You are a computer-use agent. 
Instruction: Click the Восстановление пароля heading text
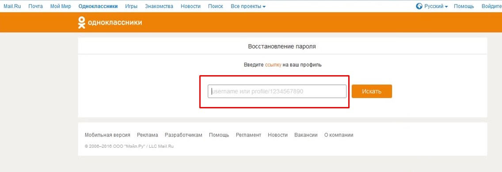[x=282, y=46]
